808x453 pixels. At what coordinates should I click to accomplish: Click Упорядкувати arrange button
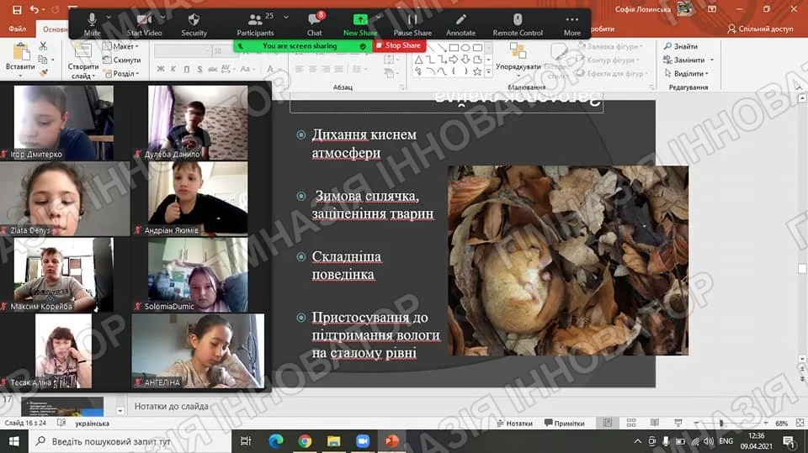[518, 58]
